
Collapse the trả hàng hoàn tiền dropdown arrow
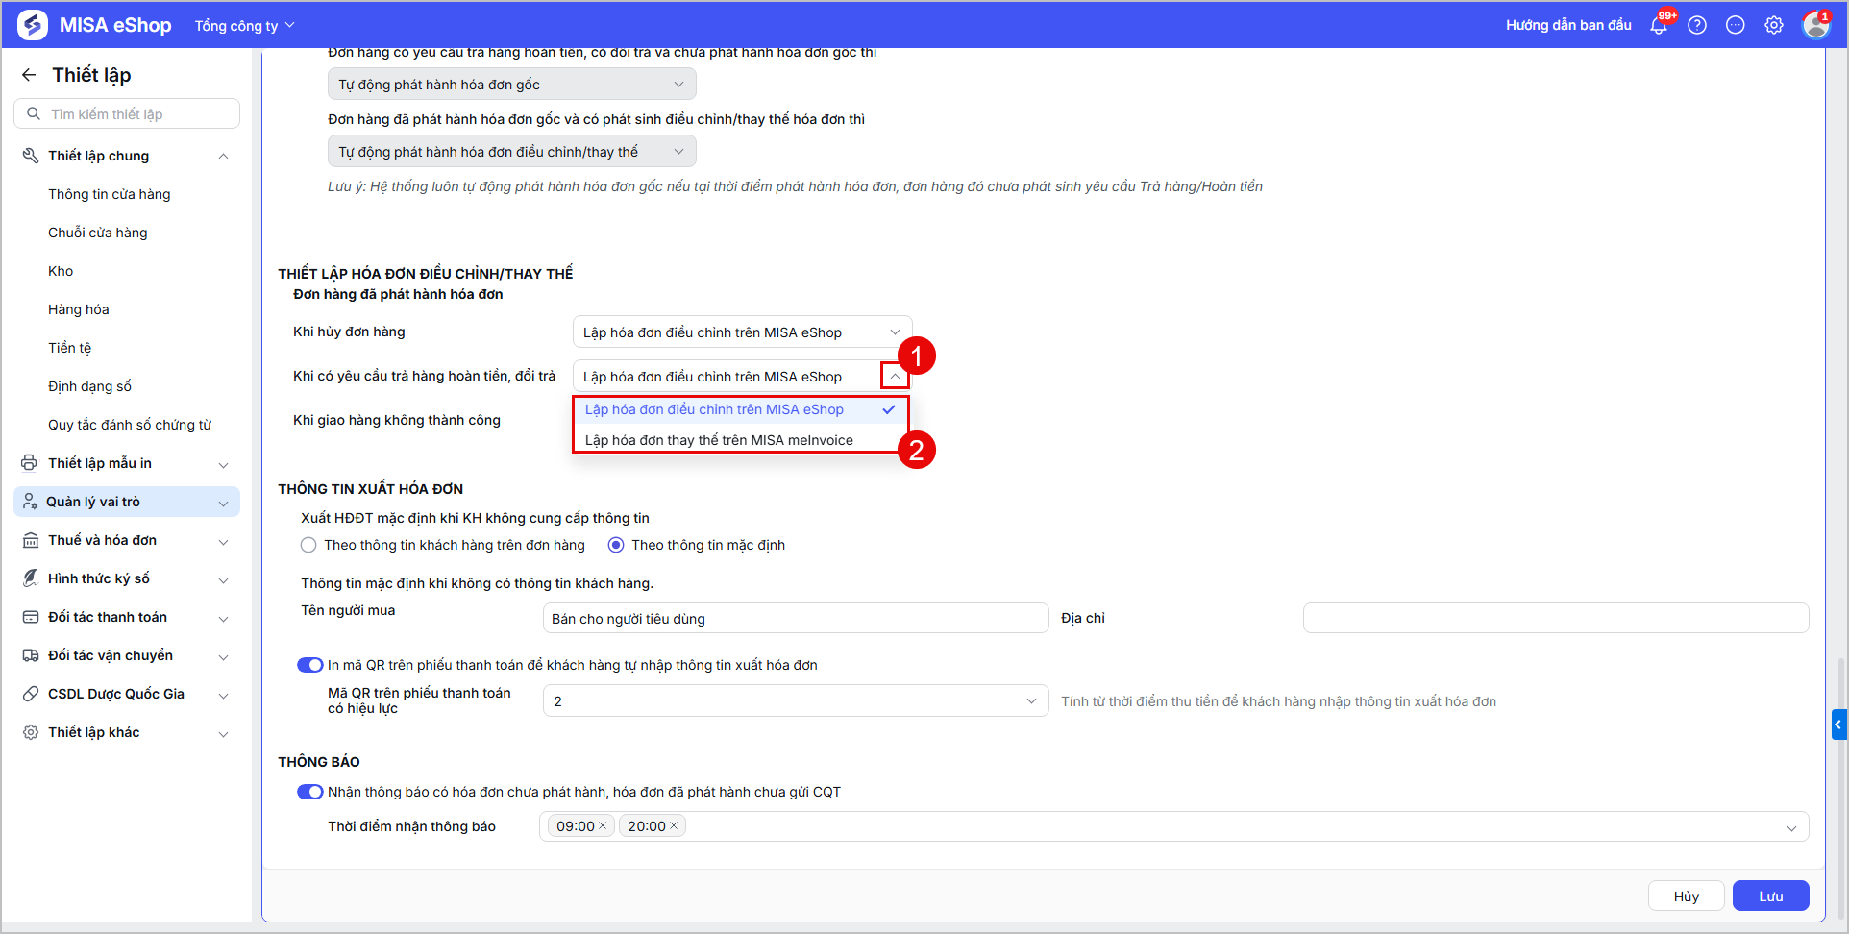coord(895,376)
